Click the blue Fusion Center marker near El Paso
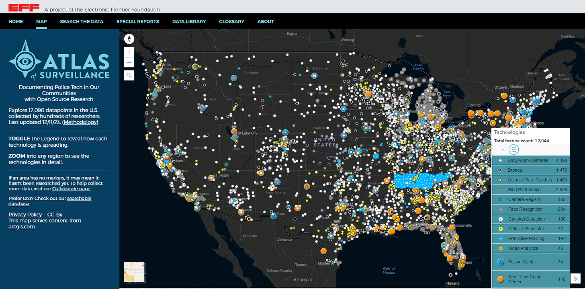The image size is (585, 289). 274,216
